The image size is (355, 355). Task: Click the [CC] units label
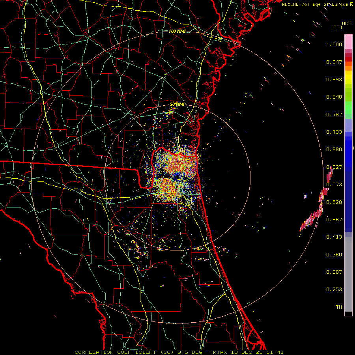(x=337, y=27)
